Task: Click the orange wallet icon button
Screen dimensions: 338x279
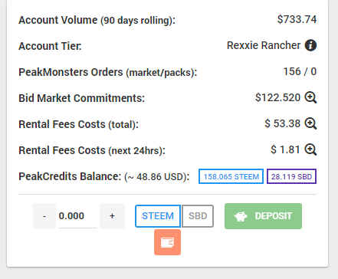Action: coord(167,242)
